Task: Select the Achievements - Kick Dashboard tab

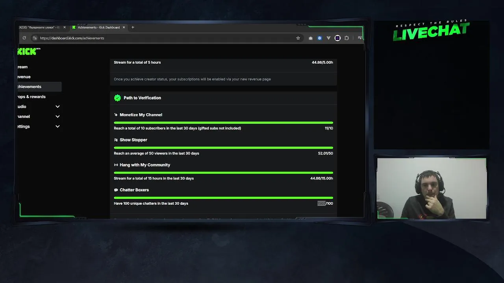Action: pos(98,28)
